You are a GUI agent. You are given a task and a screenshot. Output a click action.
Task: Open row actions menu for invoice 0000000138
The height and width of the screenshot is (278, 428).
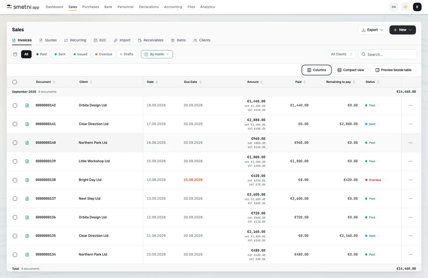tap(411, 180)
